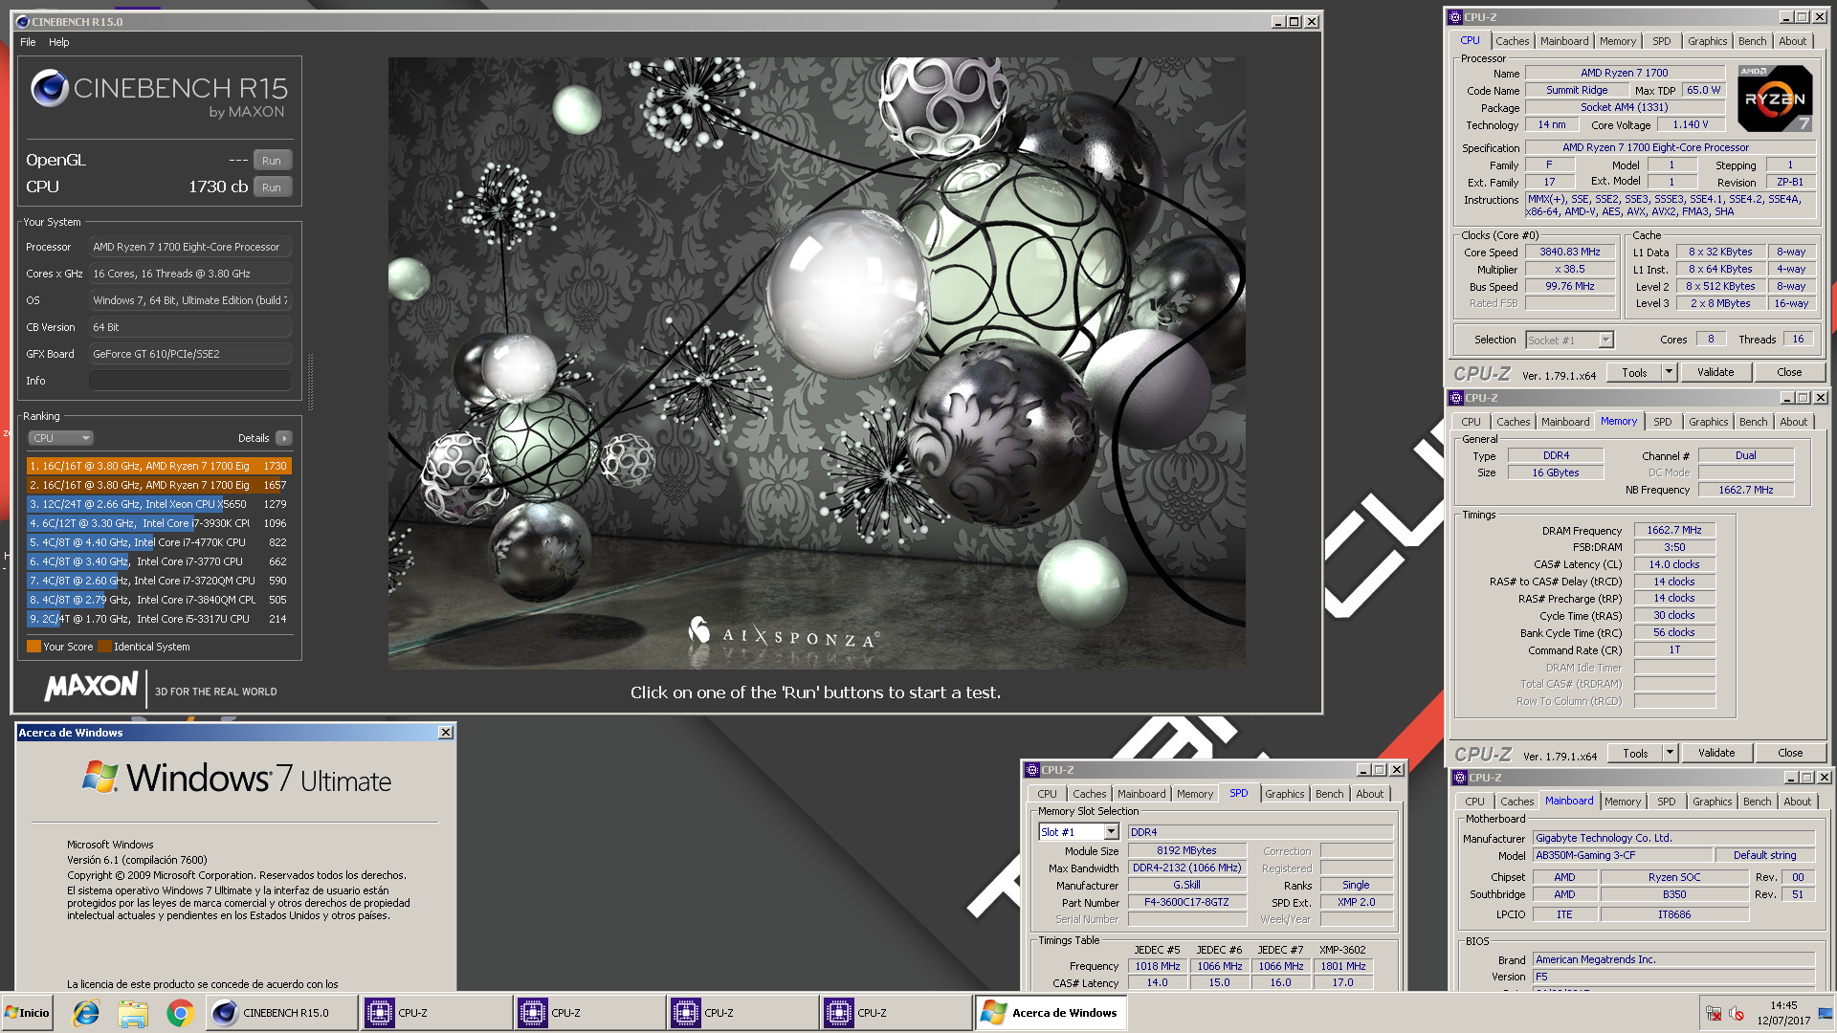Click the XMP-3602 timings column header
This screenshot has width=1837, height=1033.
coord(1342,950)
